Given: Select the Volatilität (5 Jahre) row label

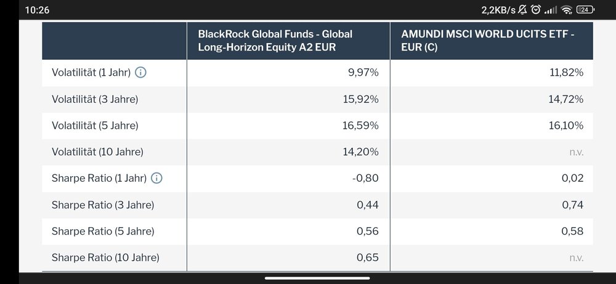Looking at the screenshot, I should 95,126.
